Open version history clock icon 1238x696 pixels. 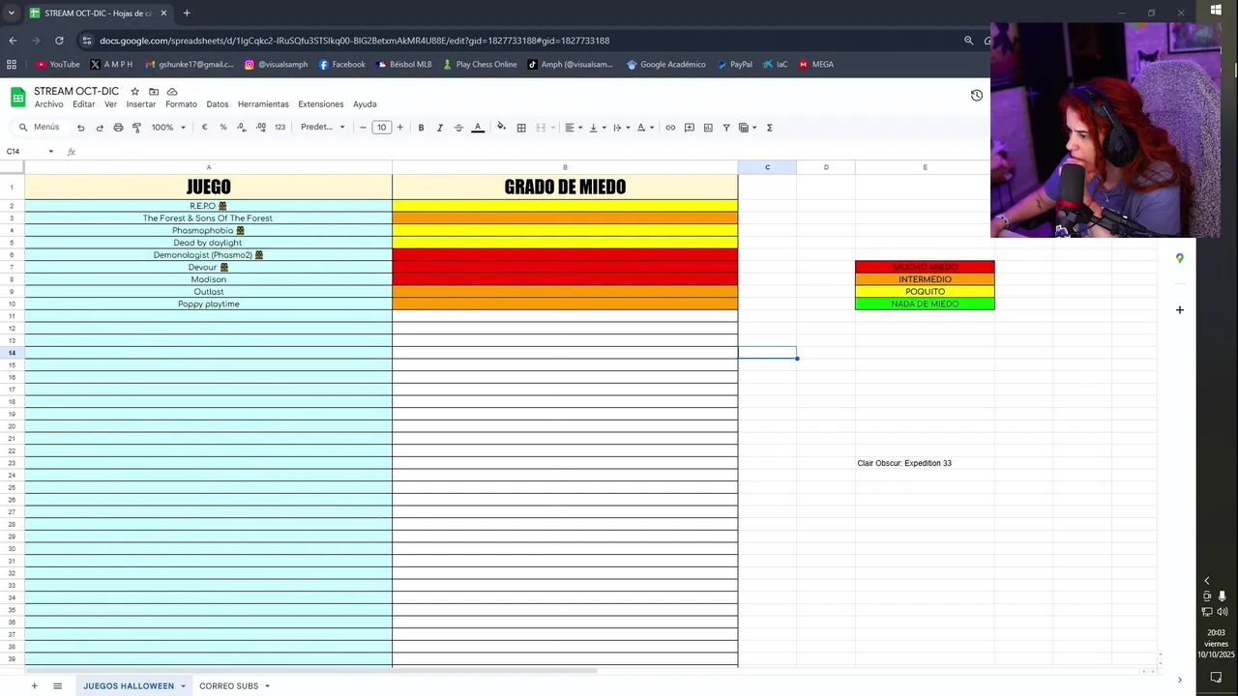(x=977, y=96)
